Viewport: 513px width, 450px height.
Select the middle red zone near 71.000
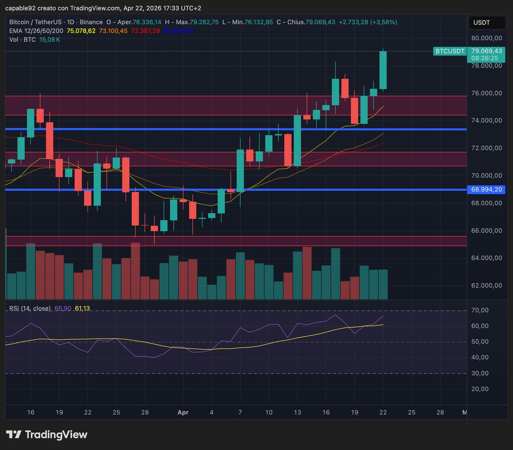236,159
